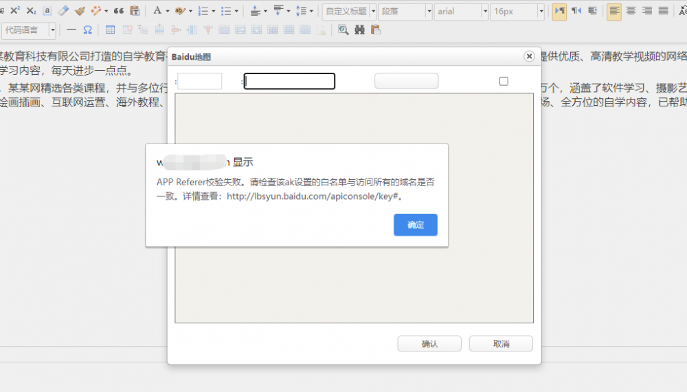Click the insert table row icon

[159, 30]
